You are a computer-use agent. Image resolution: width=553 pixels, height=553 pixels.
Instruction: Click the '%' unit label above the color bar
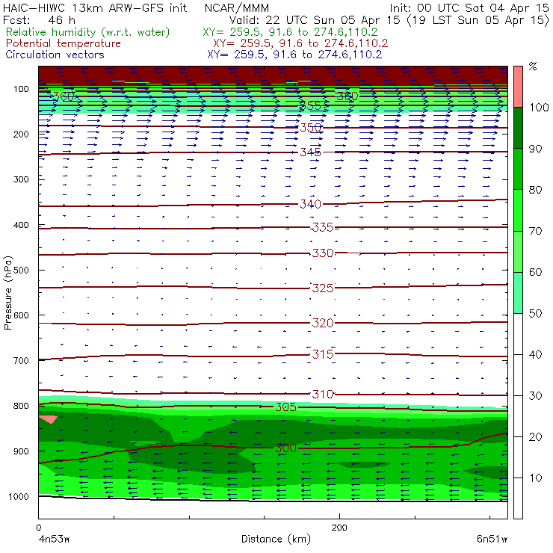(x=533, y=67)
